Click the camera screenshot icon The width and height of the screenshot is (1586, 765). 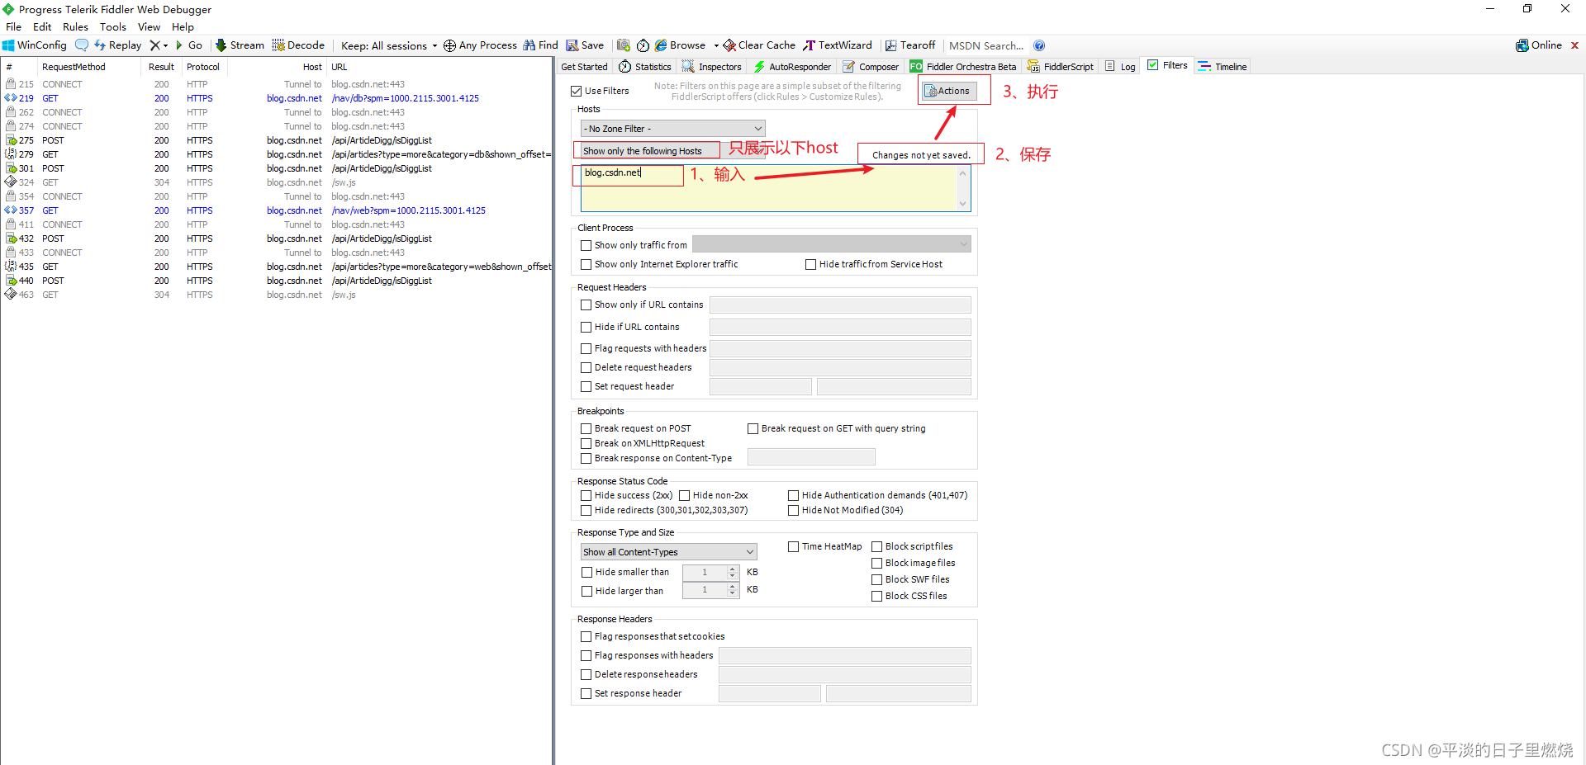624,45
